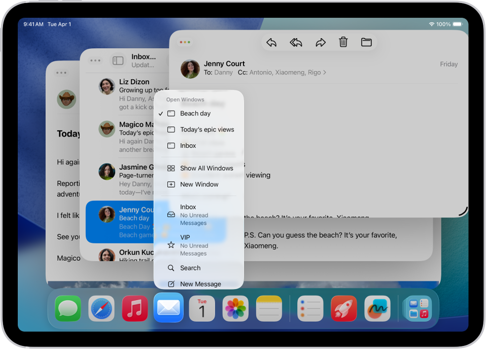Open the three-dots controls on the Inbox window
The height and width of the screenshot is (350, 487).
95,60
